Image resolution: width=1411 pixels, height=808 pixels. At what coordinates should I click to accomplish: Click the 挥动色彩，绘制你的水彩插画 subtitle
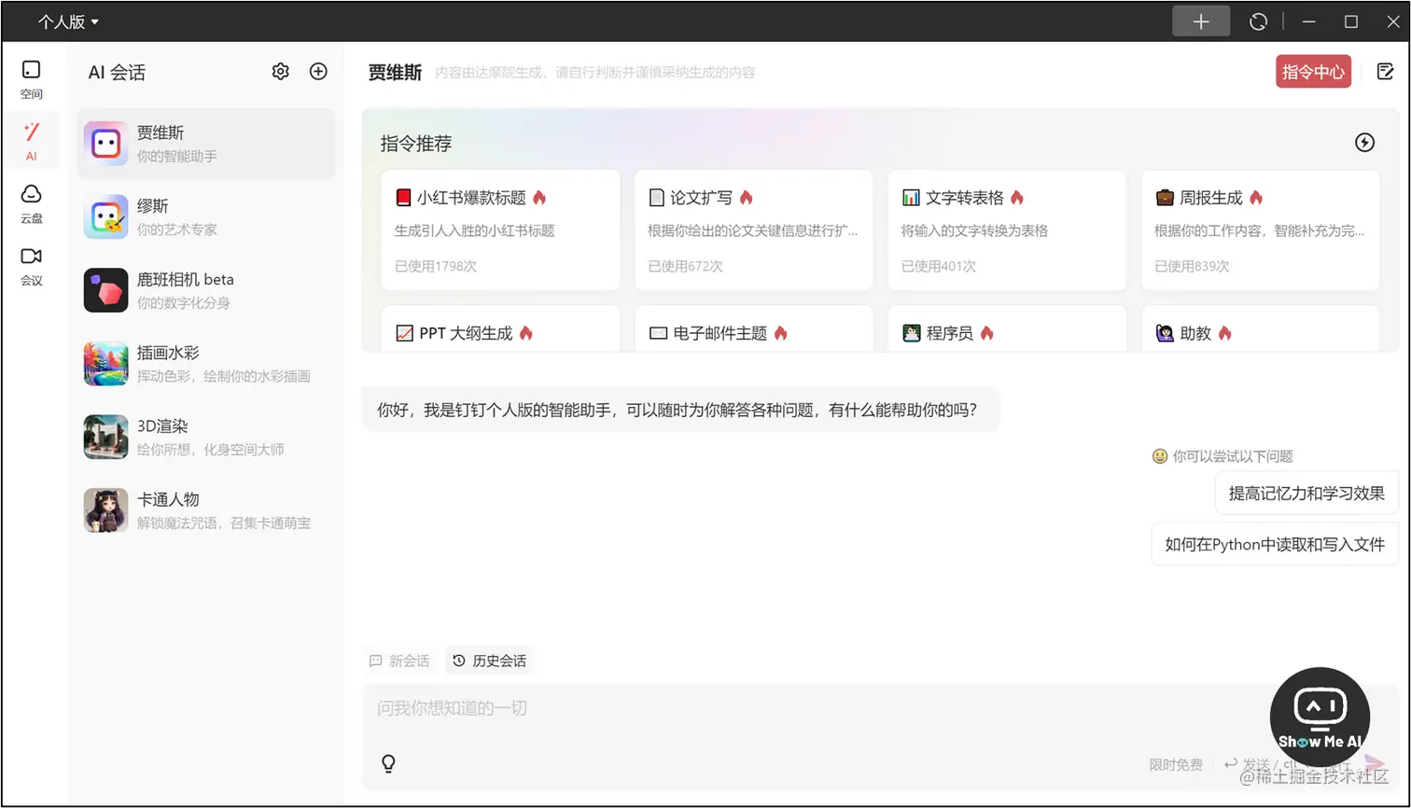(224, 376)
